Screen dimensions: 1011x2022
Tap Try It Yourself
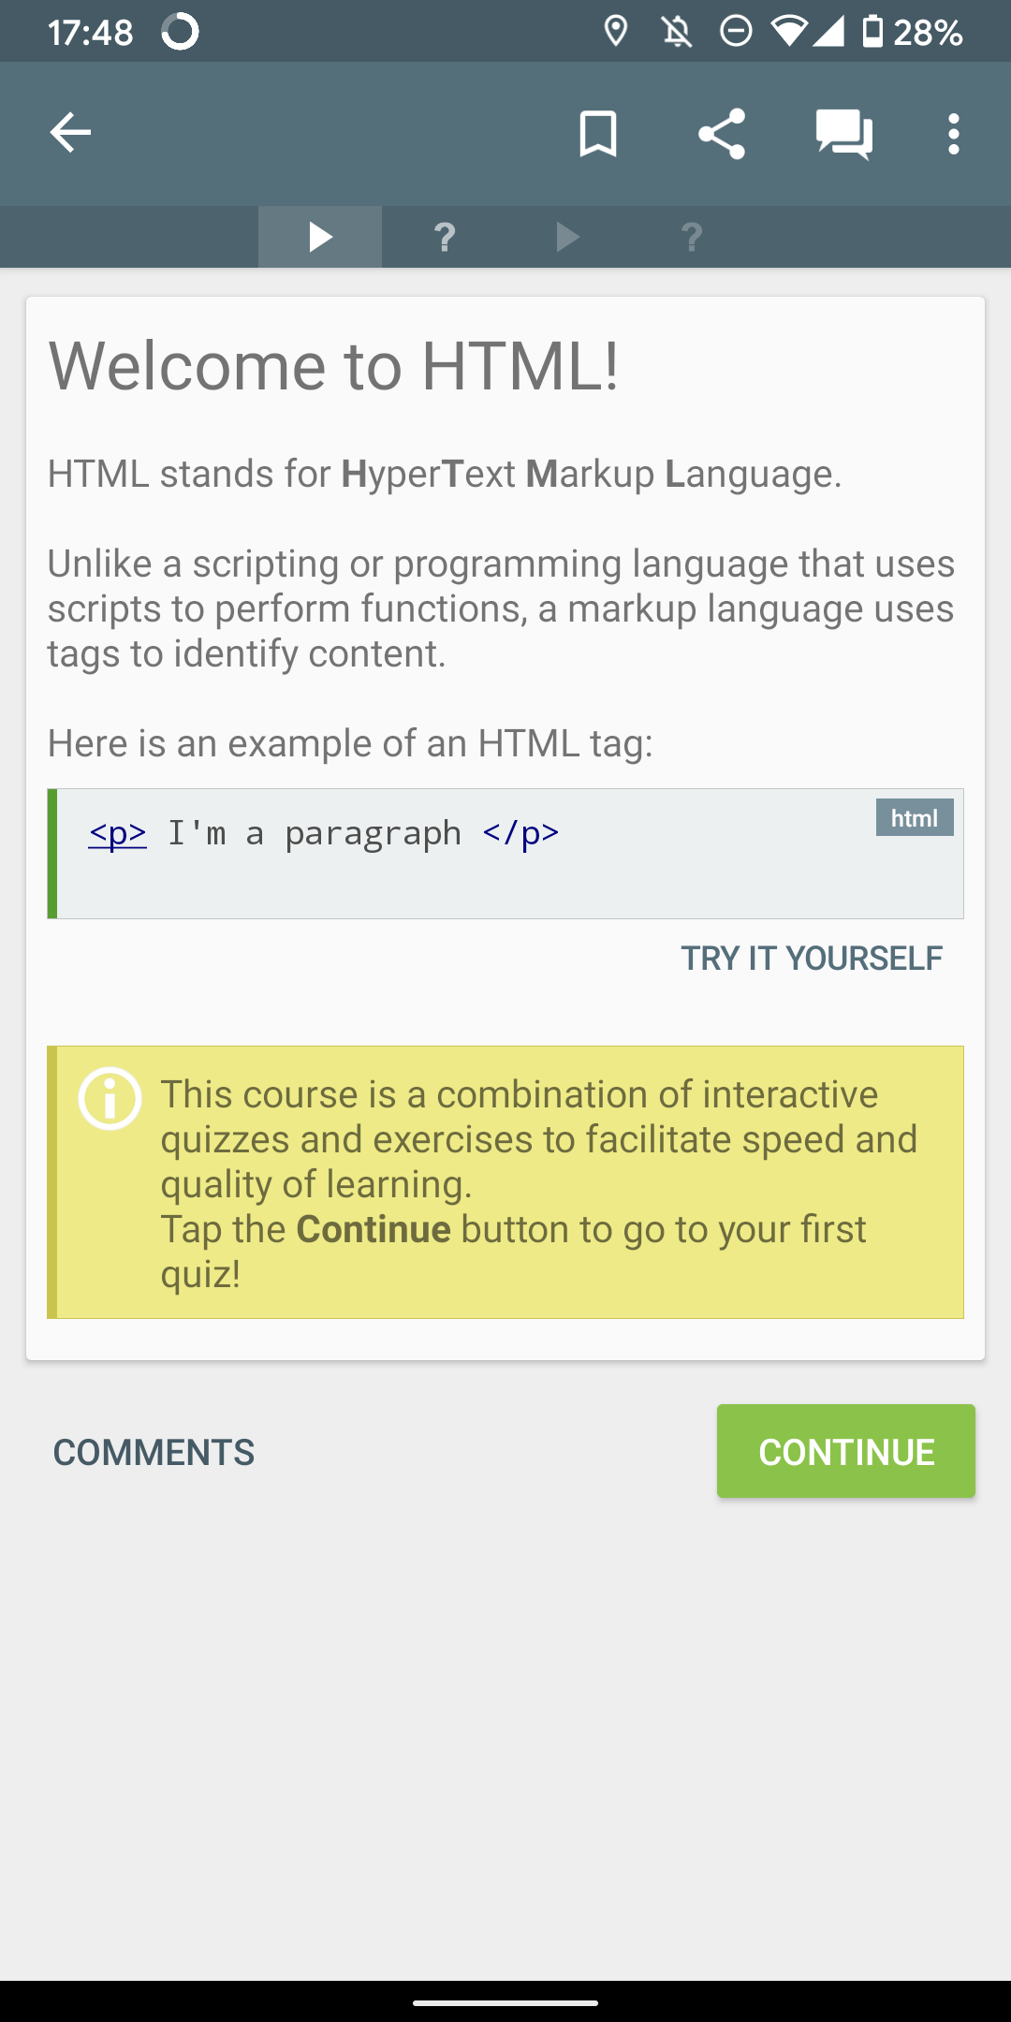click(x=811, y=959)
